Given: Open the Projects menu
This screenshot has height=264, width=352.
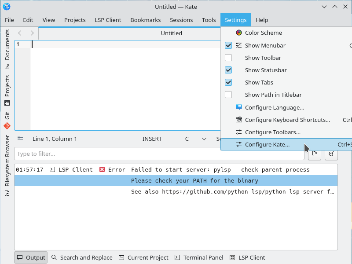Looking at the screenshot, I should pyautogui.click(x=75, y=20).
